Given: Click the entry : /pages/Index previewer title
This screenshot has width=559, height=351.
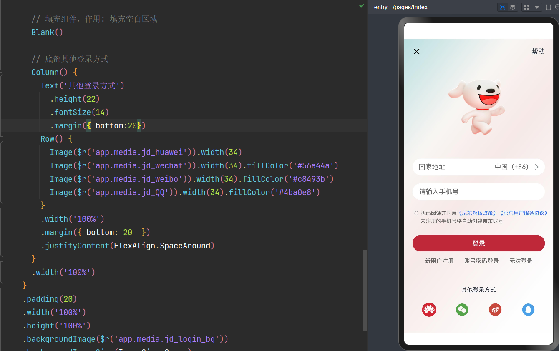Looking at the screenshot, I should coord(401,7).
